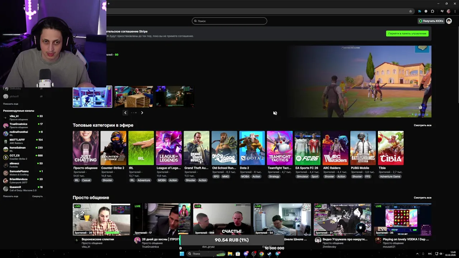Screen dimensions: 459x258
Task: Click Получить KICKs button
Action: coord(431,21)
